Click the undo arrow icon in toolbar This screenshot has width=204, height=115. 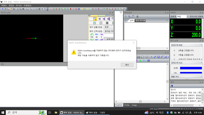click(x=3, y=9)
